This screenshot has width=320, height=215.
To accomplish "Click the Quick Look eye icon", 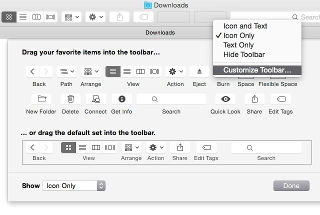I will click(225, 99).
